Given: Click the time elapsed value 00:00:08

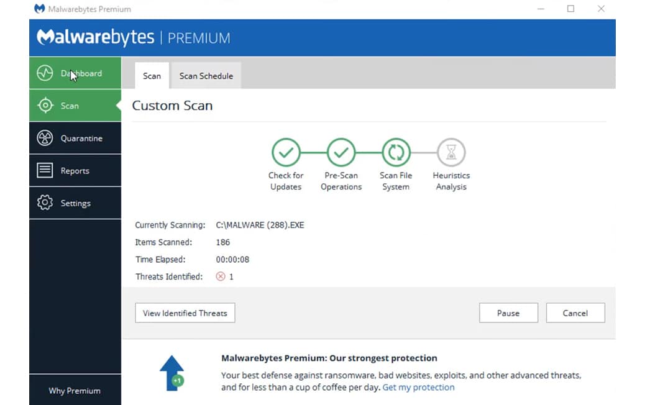Looking at the screenshot, I should tap(232, 260).
